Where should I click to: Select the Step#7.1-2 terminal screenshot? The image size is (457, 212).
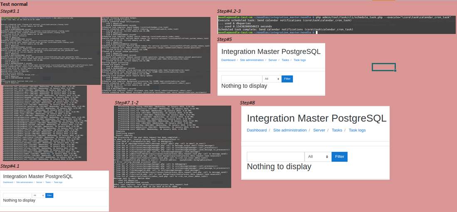(173, 147)
